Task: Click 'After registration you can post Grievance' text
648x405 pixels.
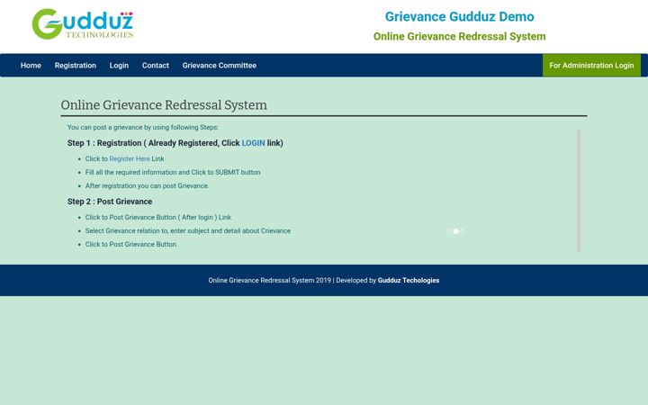Action: [x=147, y=186]
